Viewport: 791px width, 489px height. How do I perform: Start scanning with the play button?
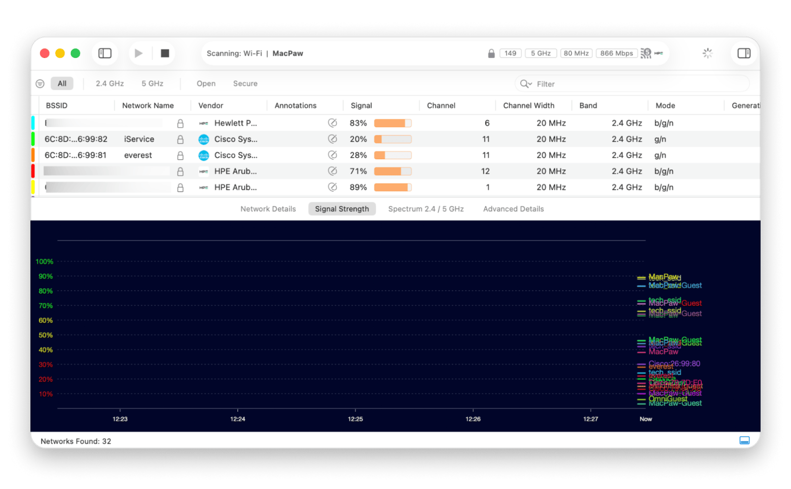[138, 53]
